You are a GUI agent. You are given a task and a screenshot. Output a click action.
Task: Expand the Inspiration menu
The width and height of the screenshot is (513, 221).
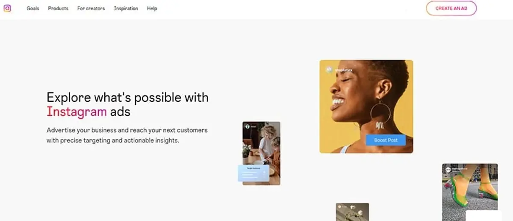click(126, 9)
